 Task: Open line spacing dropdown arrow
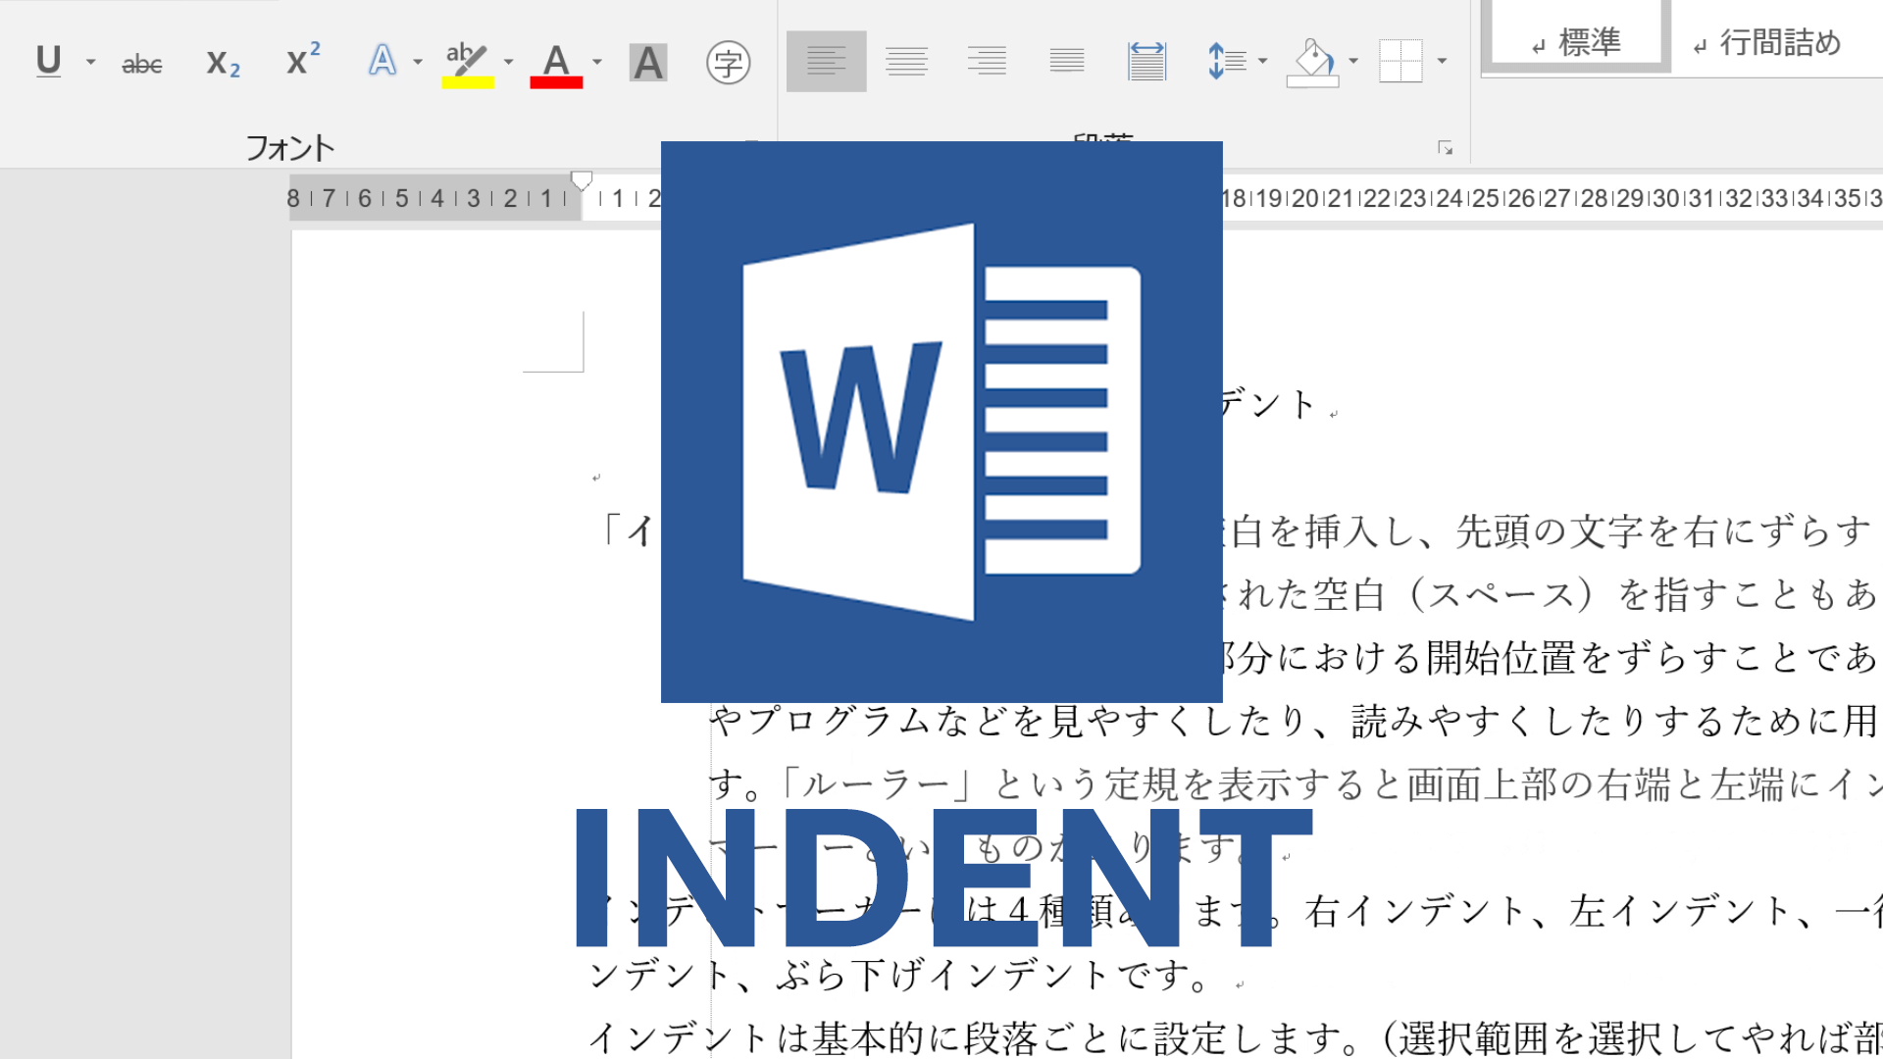click(1262, 61)
